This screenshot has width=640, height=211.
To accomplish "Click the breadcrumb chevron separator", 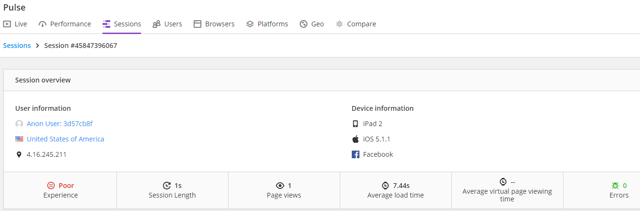I will click(38, 46).
